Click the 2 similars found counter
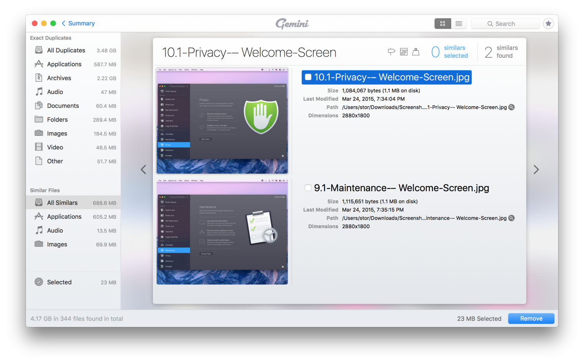This screenshot has width=584, height=364. 501,52
